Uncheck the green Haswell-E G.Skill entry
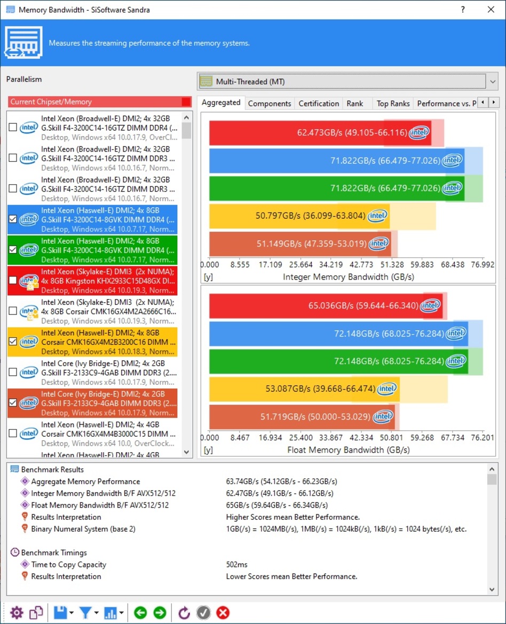The image size is (506, 624). [13, 250]
